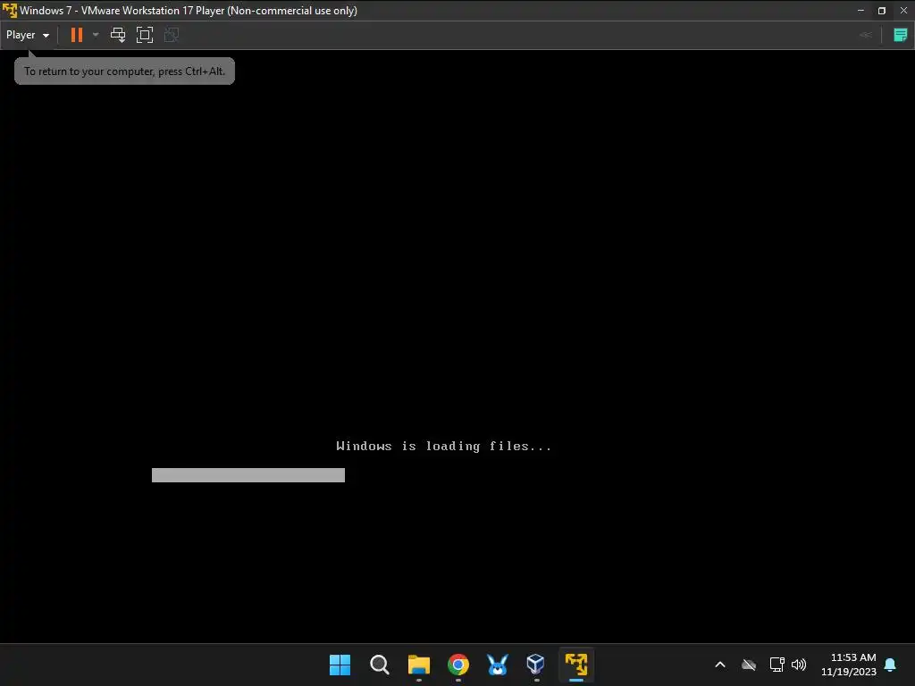Open the volume control tray icon
The width and height of the screenshot is (915, 686).
point(799,665)
